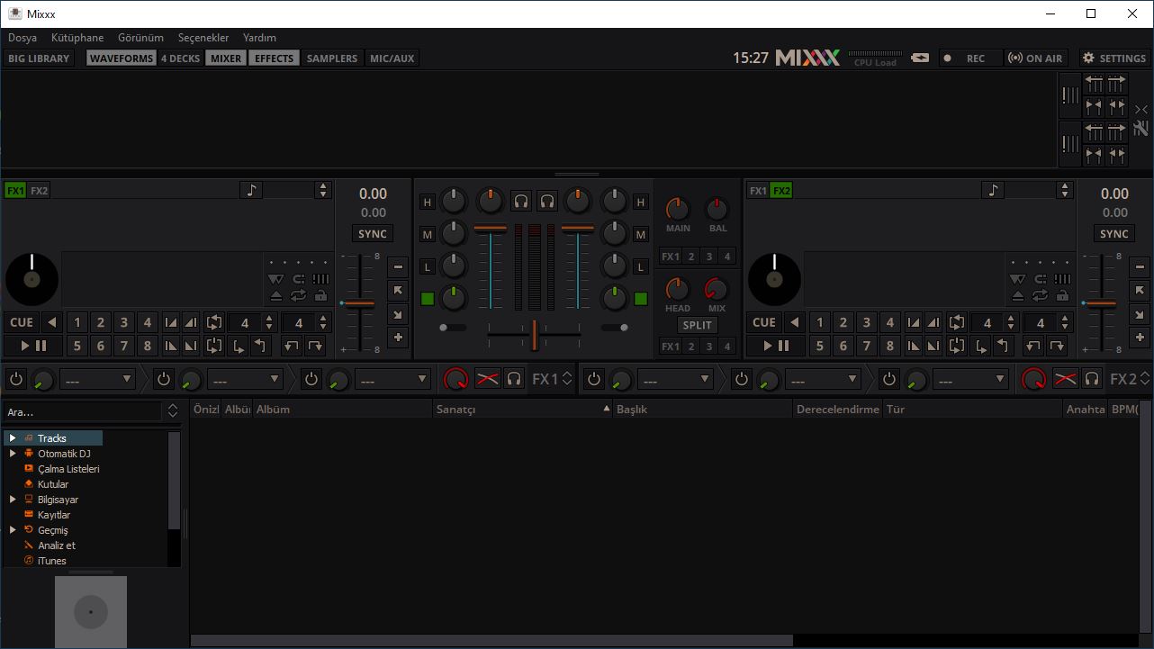Screen dimensions: 1154x649
Task: Click the Sanatçı column header
Action: 522,409
